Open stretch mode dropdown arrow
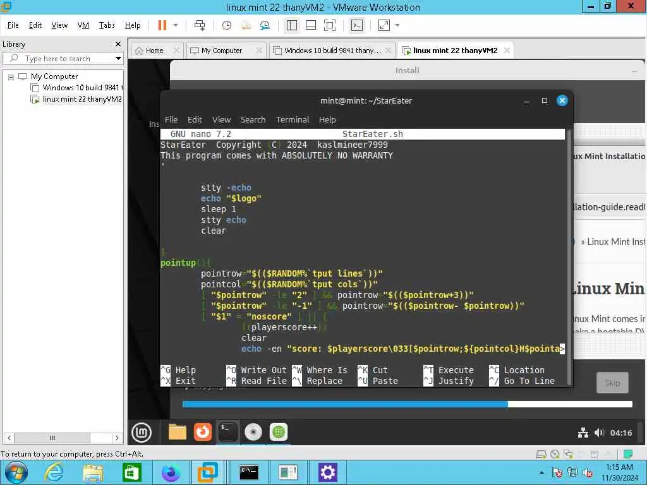Screen dimensions: 647x485 pos(397,25)
